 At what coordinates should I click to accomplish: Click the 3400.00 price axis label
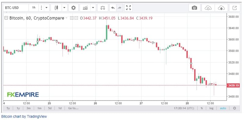[234, 97]
